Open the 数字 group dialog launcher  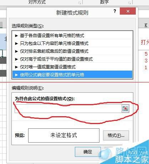pyautogui.click(x=130, y=3)
